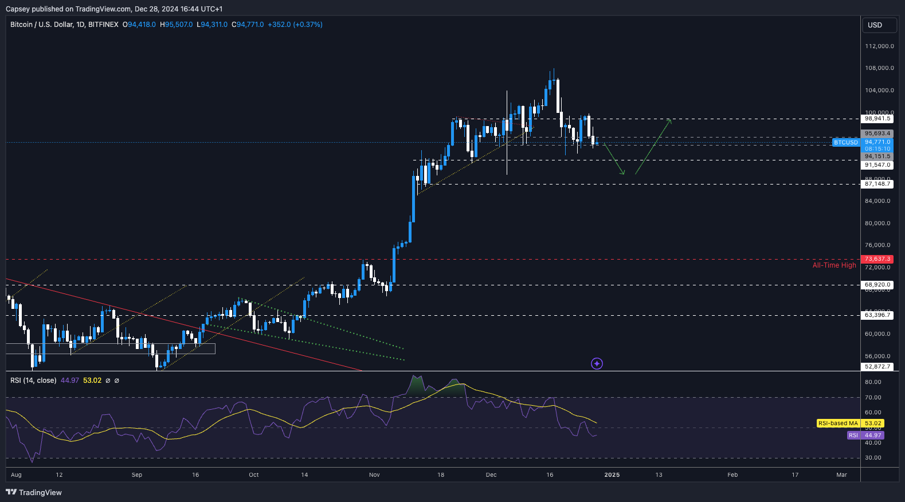The width and height of the screenshot is (905, 502).
Task: Open the USD currency selector
Action: (879, 25)
